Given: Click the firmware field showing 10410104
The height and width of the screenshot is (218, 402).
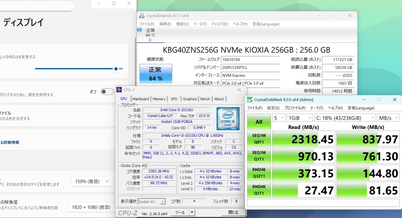Looking at the screenshot, I should pyautogui.click(x=250, y=59).
